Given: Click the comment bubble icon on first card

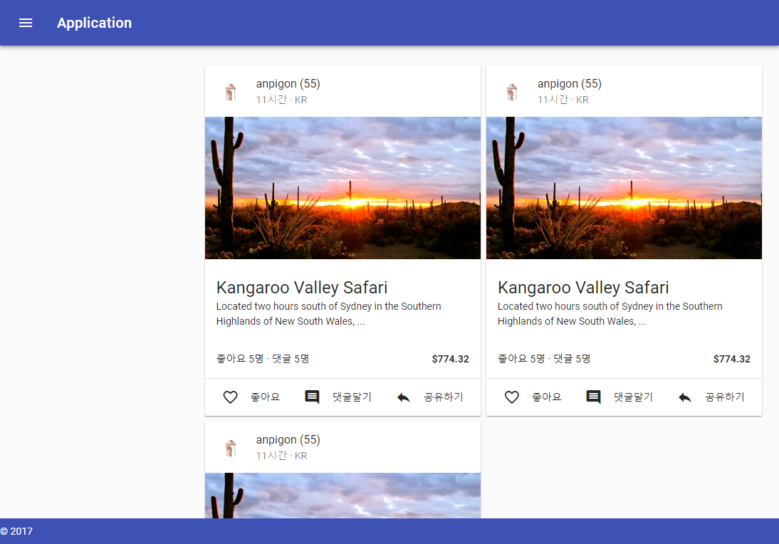Looking at the screenshot, I should [312, 397].
